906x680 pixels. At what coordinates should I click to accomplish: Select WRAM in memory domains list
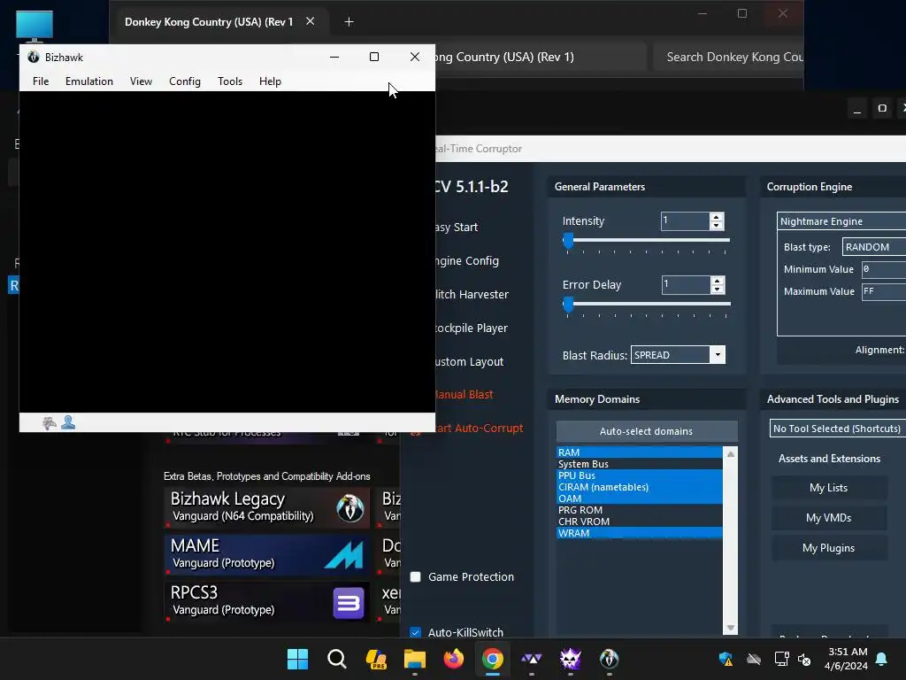click(639, 533)
